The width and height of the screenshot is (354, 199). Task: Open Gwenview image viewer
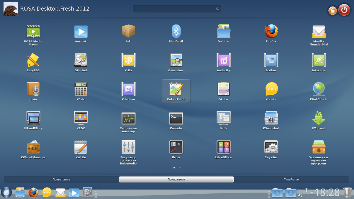(176, 63)
